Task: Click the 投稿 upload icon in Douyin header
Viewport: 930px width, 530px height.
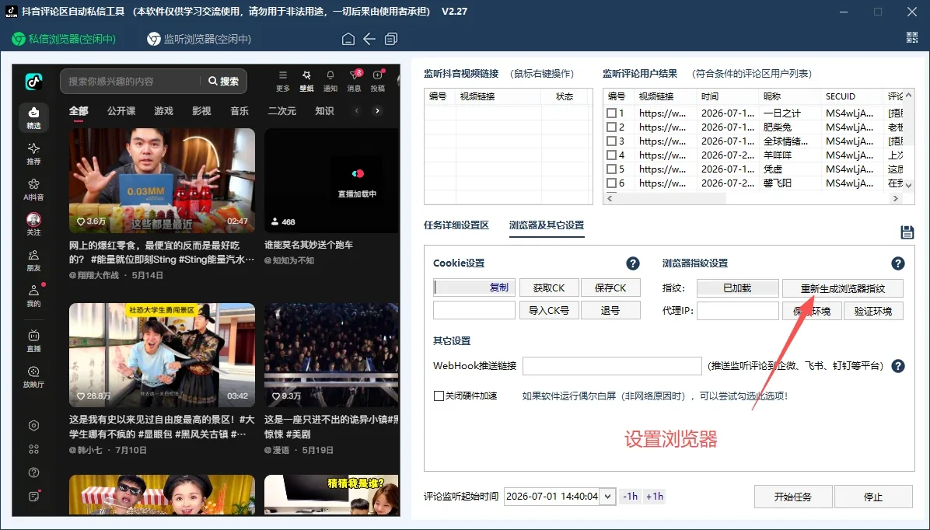Action: point(378,81)
